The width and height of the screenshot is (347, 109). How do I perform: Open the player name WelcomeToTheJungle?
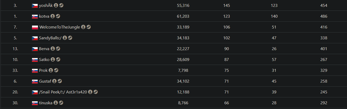60,27
